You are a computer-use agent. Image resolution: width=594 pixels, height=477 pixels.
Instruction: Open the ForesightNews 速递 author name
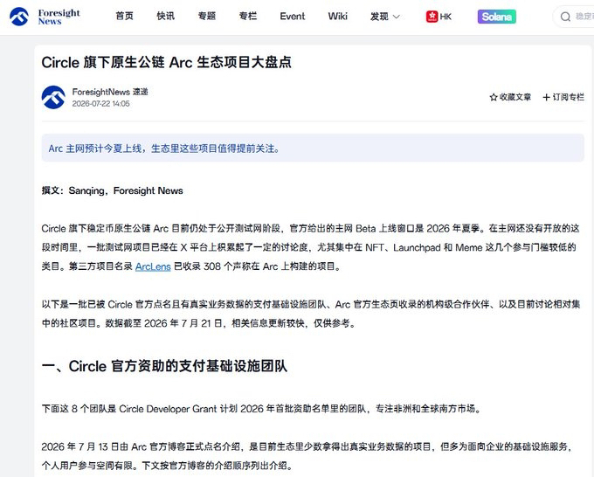tap(110, 92)
